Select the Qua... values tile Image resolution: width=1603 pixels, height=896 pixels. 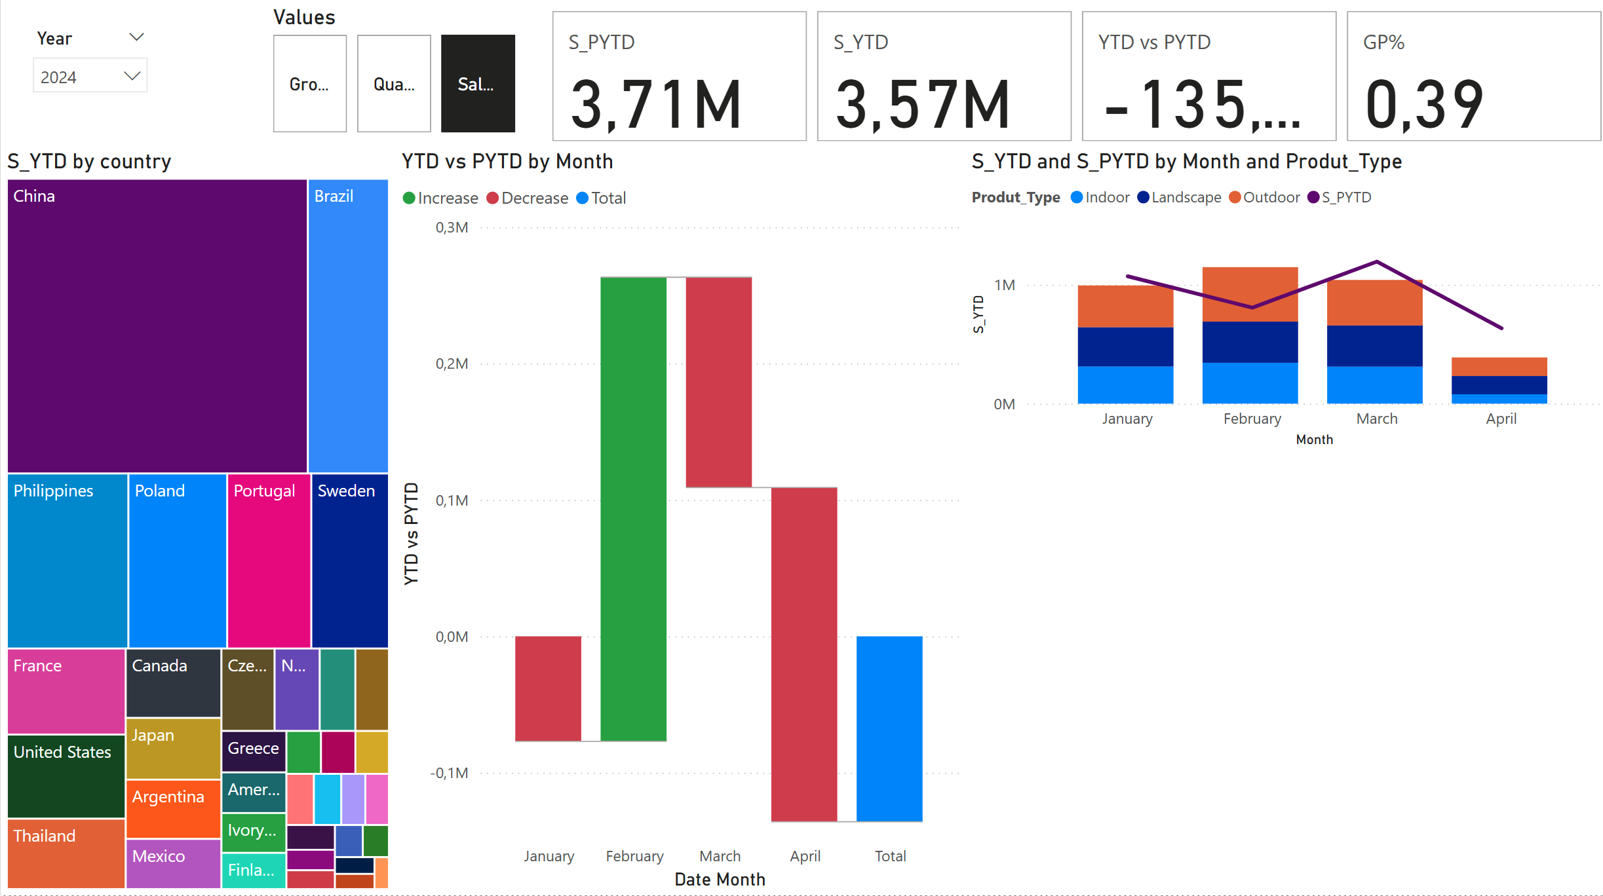coord(393,84)
